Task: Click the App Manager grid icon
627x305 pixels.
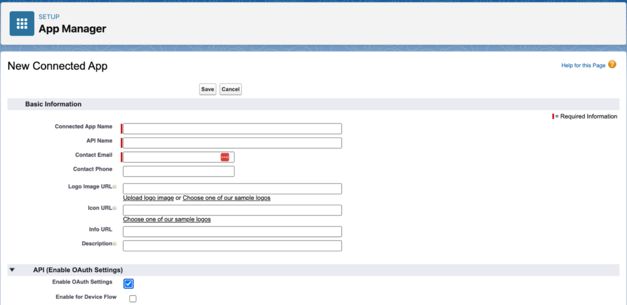Action: pyautogui.click(x=22, y=24)
